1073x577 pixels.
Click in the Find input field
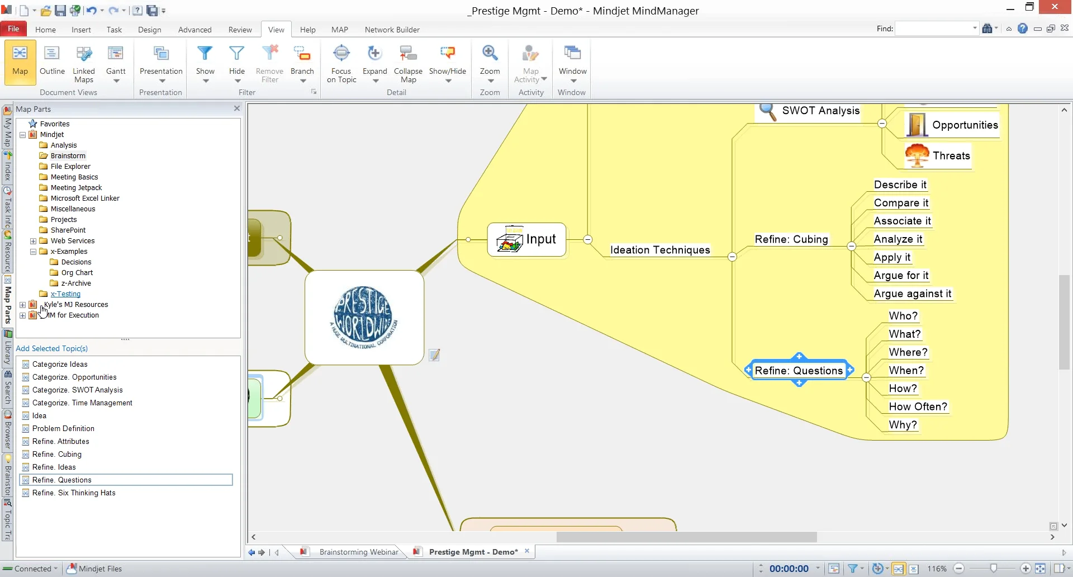tap(933, 29)
